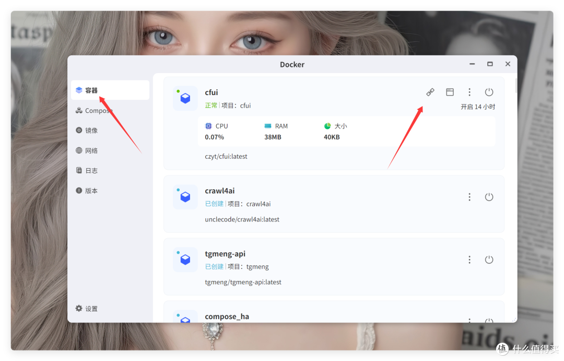Image resolution: width=564 pixels, height=361 pixels.
Task: Select the crawl4ai container name
Action: click(x=220, y=191)
